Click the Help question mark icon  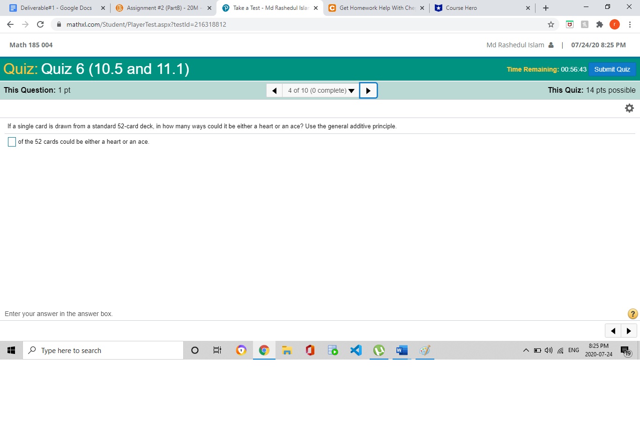(x=633, y=314)
